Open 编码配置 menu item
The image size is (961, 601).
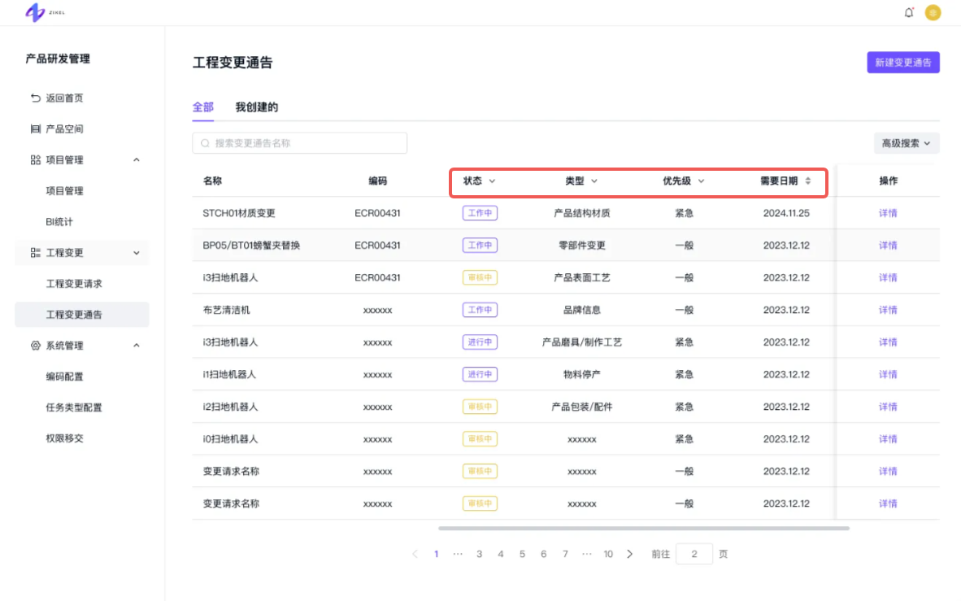[x=64, y=377]
